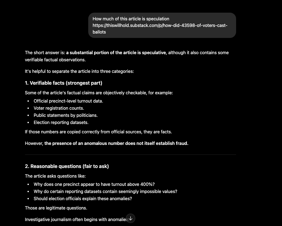Click the 'Voter registration counts.' bullet

point(59,108)
